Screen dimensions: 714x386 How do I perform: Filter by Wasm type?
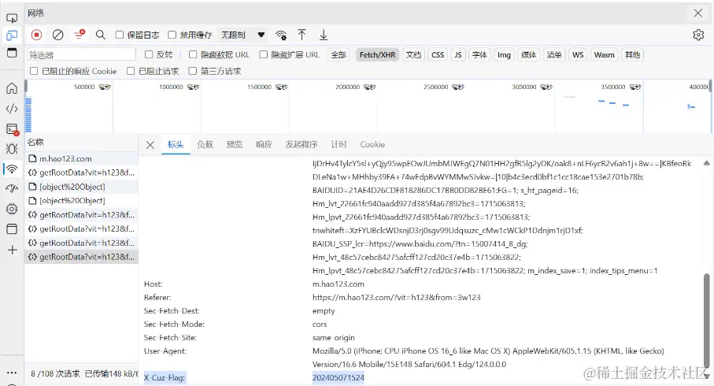[x=605, y=54]
